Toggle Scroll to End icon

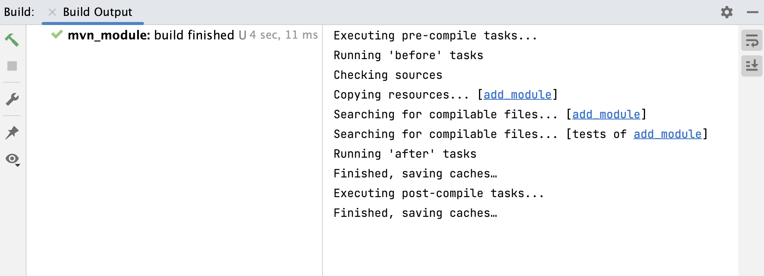pos(751,66)
